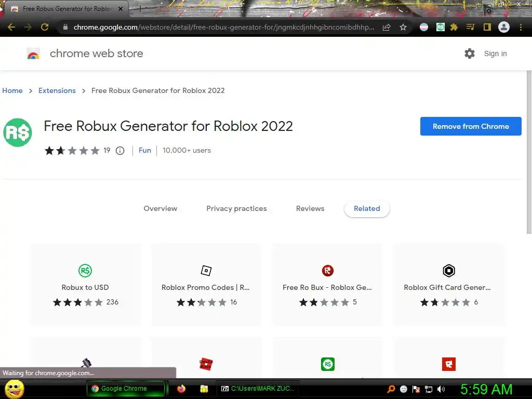This screenshot has height=399, width=532.
Task: Click the page vertical scrollbar
Action: [529, 152]
